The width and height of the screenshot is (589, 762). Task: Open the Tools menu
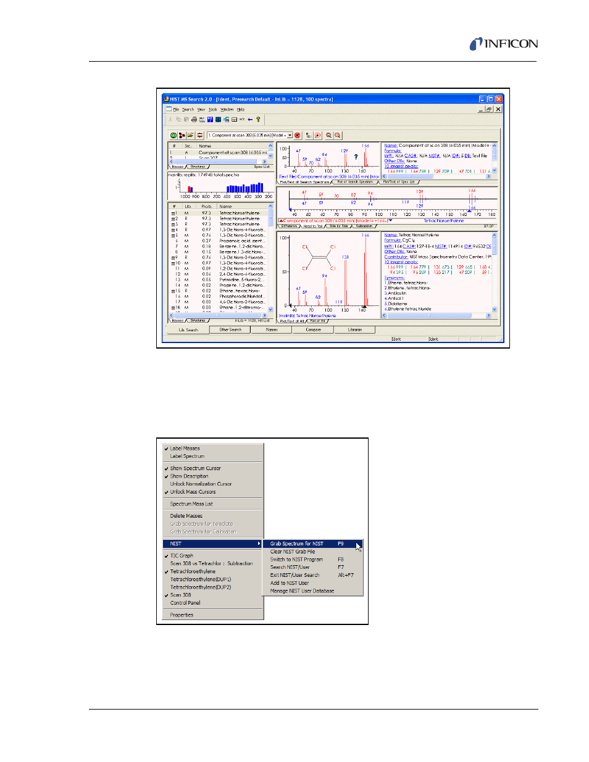[x=212, y=109]
